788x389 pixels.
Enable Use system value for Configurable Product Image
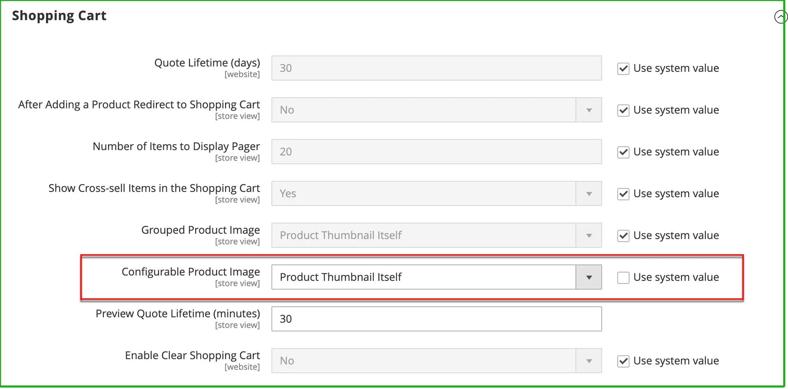pyautogui.click(x=623, y=277)
